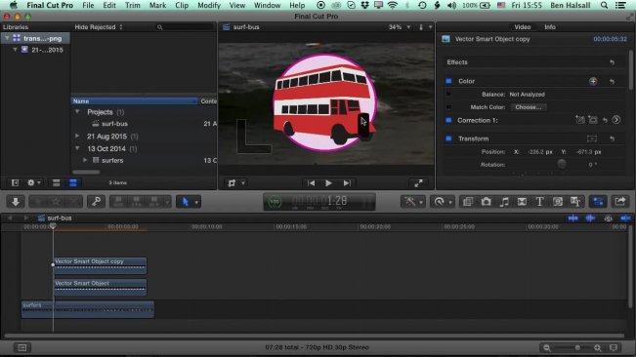Click the viewer fullscreen arrows icon

[x=418, y=183]
